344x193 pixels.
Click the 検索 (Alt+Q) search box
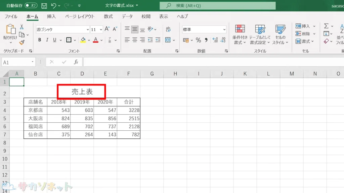218,6
